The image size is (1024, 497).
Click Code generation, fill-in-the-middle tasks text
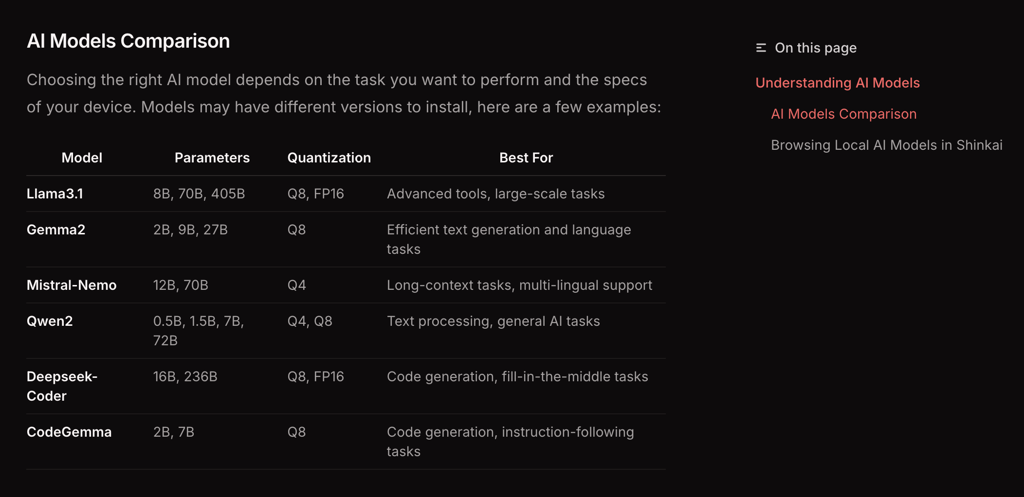517,376
